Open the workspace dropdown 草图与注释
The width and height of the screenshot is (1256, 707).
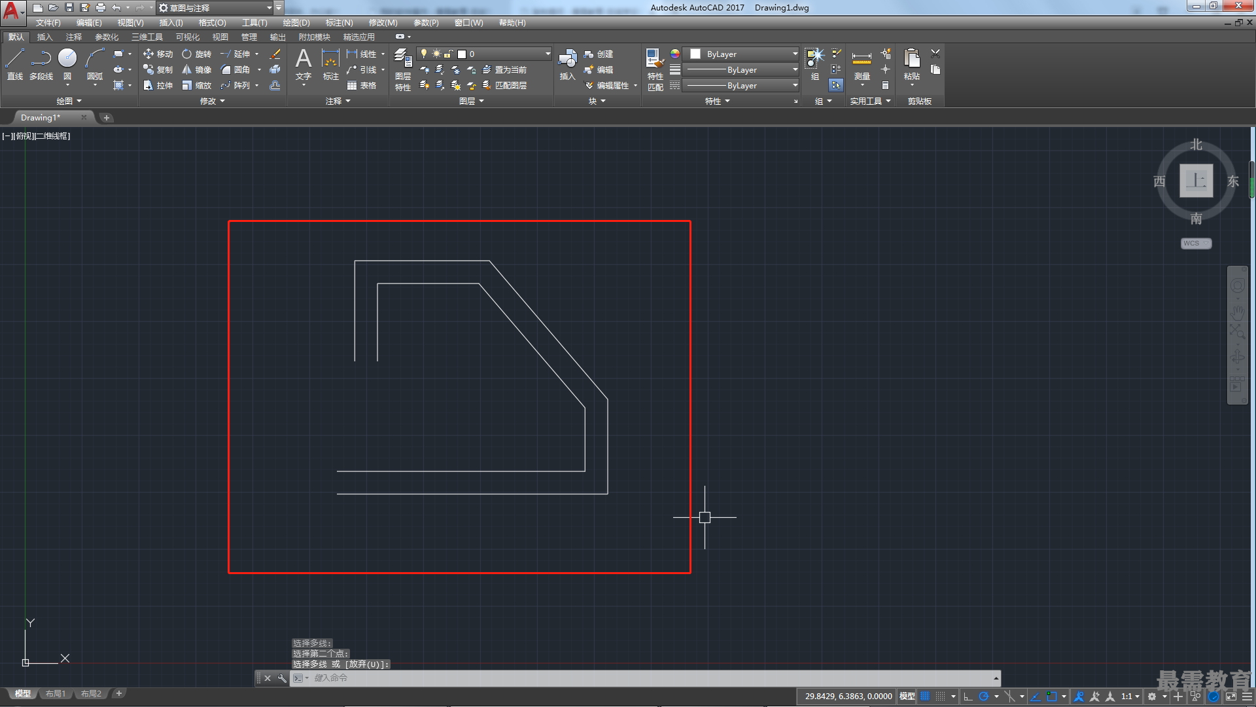click(215, 8)
